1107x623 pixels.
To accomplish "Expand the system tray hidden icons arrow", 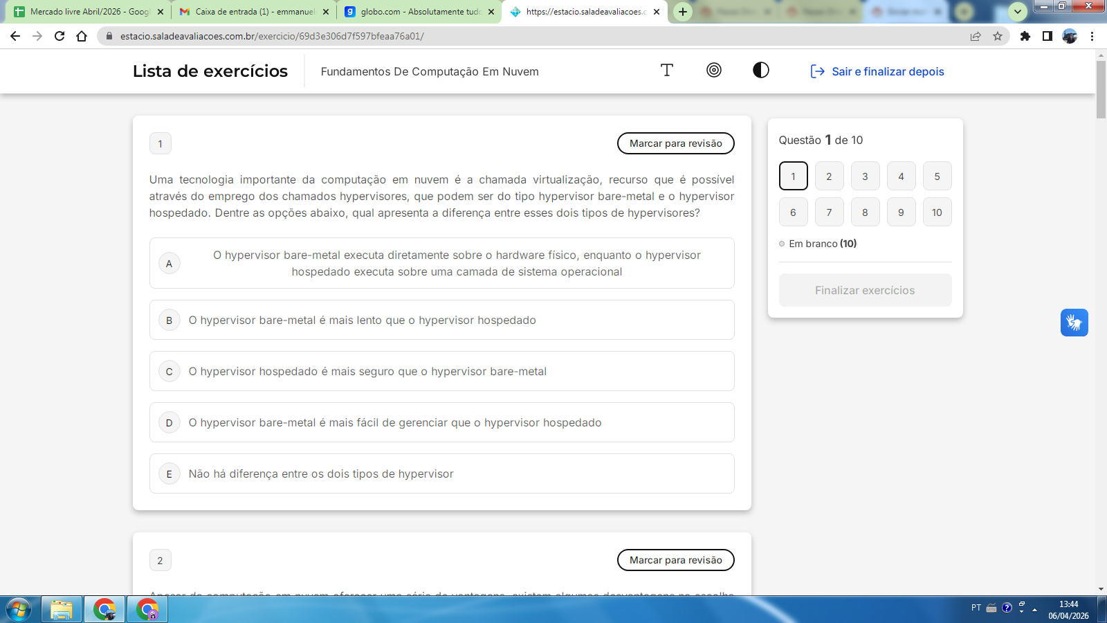I will point(1034,610).
